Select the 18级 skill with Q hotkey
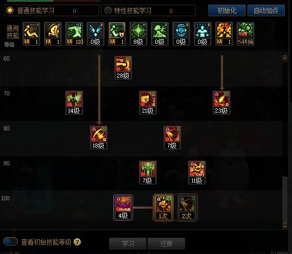Screen dimensions: 292x254 [x=99, y=138]
